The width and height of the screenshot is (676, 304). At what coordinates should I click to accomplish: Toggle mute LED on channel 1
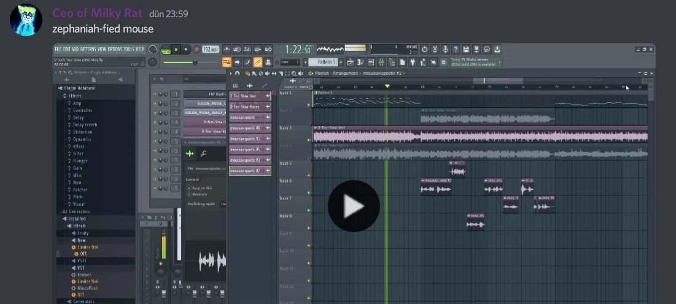point(155,94)
